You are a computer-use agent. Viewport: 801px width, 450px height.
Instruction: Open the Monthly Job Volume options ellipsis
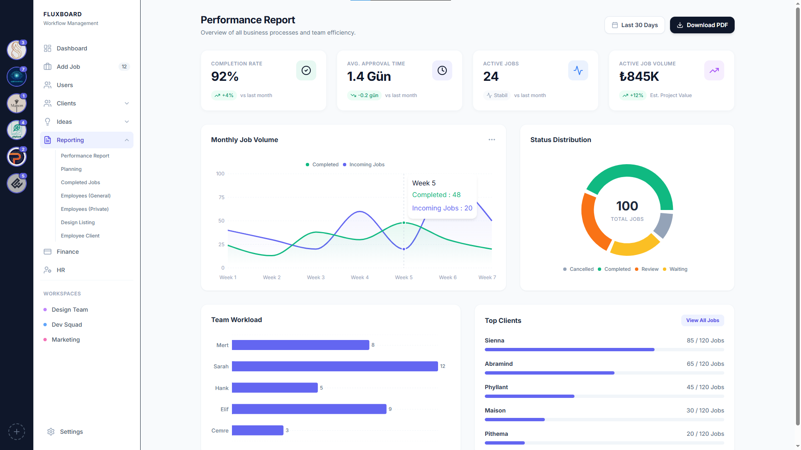coord(492,140)
